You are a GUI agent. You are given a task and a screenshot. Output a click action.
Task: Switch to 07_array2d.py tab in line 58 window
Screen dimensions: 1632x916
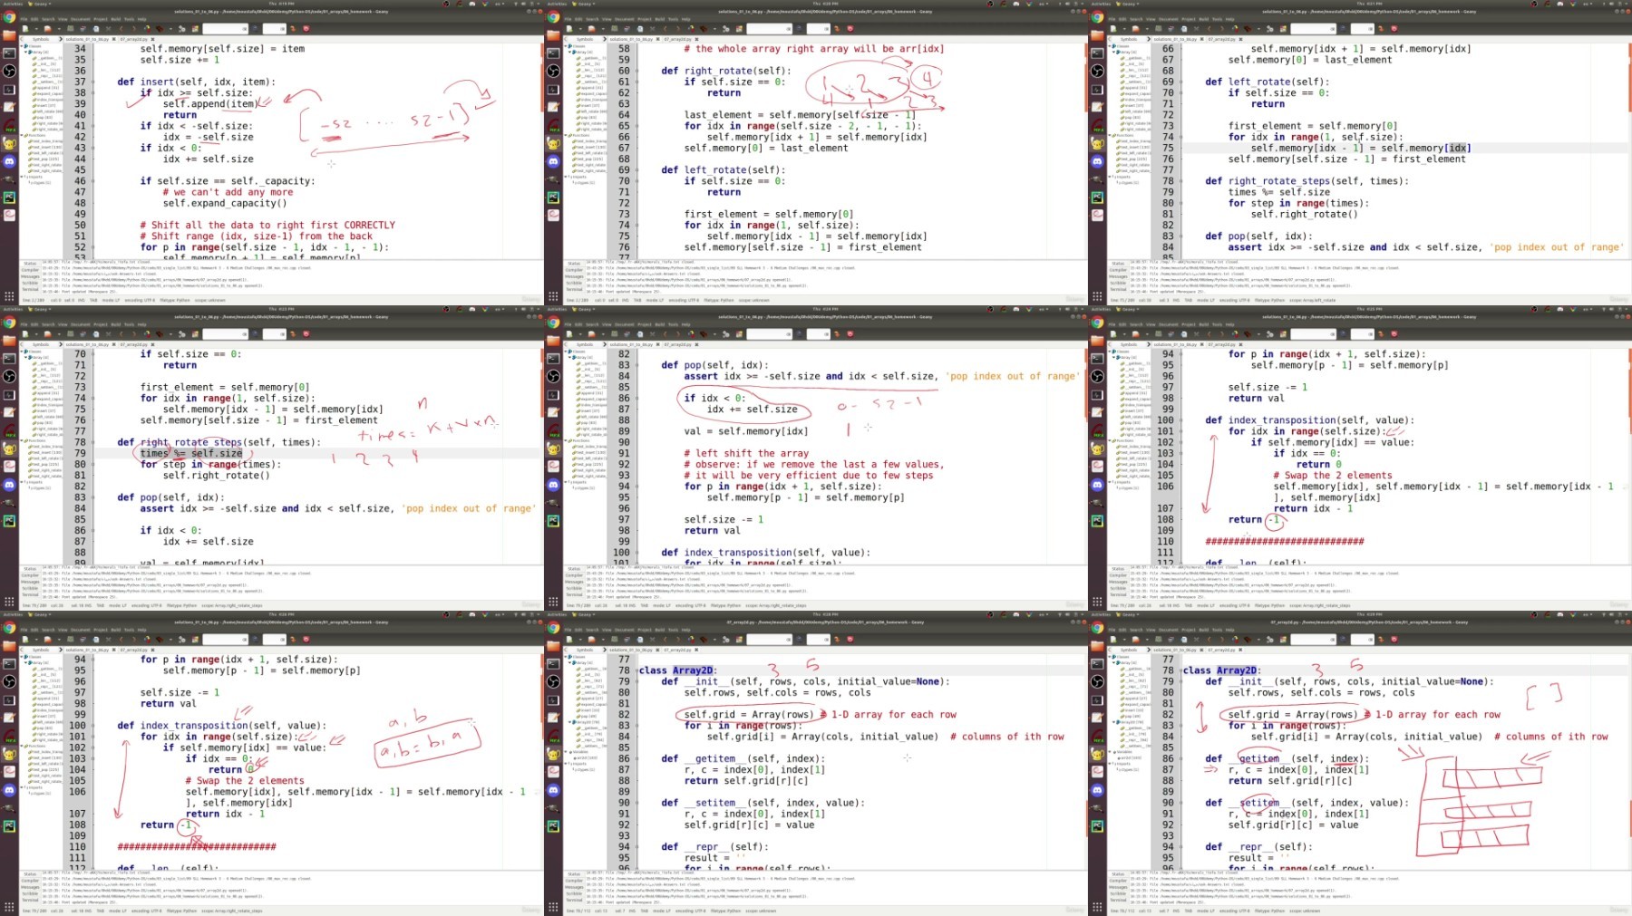point(677,39)
